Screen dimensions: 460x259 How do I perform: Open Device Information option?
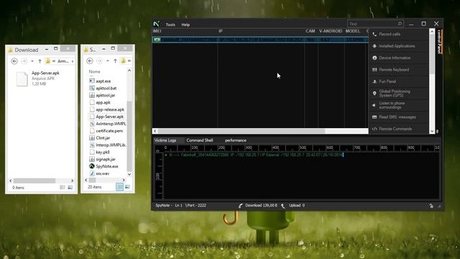click(x=395, y=58)
